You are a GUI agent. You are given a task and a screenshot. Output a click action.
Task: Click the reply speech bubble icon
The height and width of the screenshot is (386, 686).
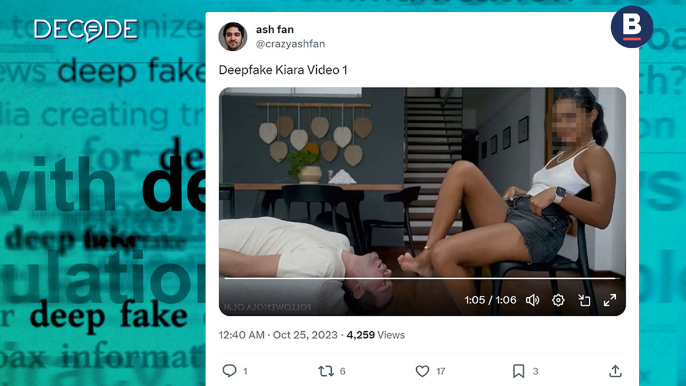pyautogui.click(x=229, y=371)
